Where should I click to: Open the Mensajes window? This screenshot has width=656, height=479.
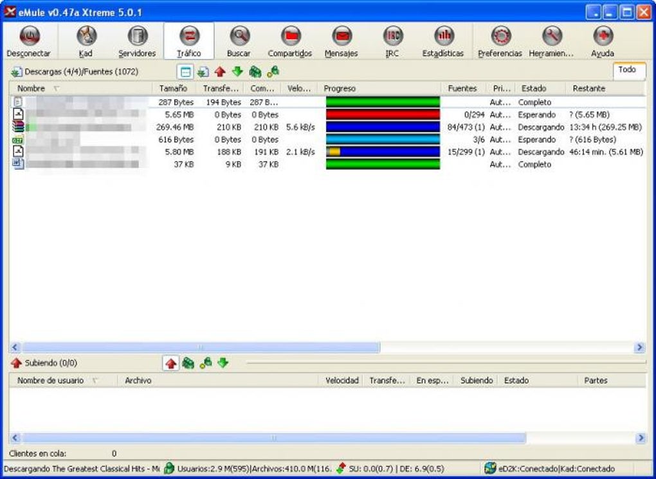pos(342,41)
